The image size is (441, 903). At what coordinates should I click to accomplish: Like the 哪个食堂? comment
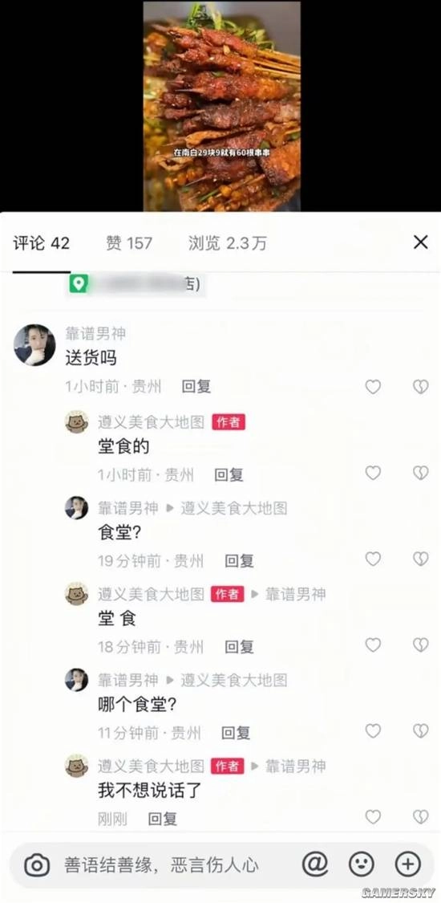coord(373,730)
